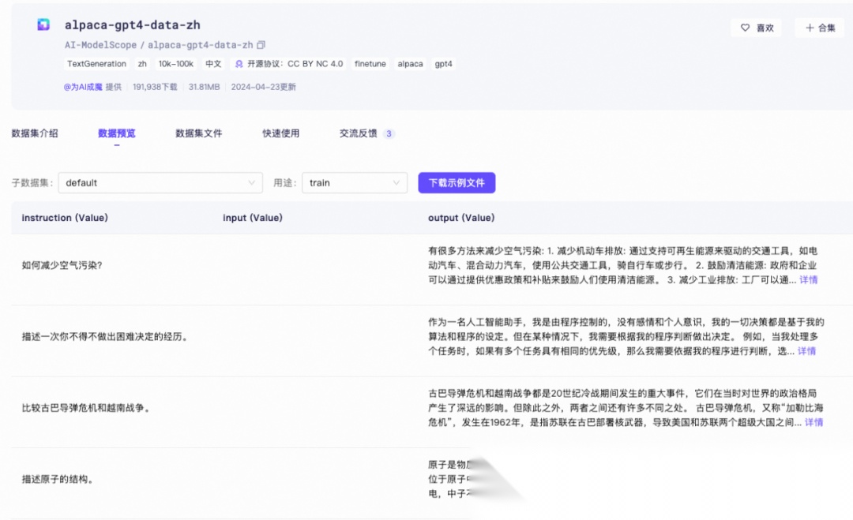Switch to the 数据集介绍 tab
853x520 pixels.
(35, 133)
